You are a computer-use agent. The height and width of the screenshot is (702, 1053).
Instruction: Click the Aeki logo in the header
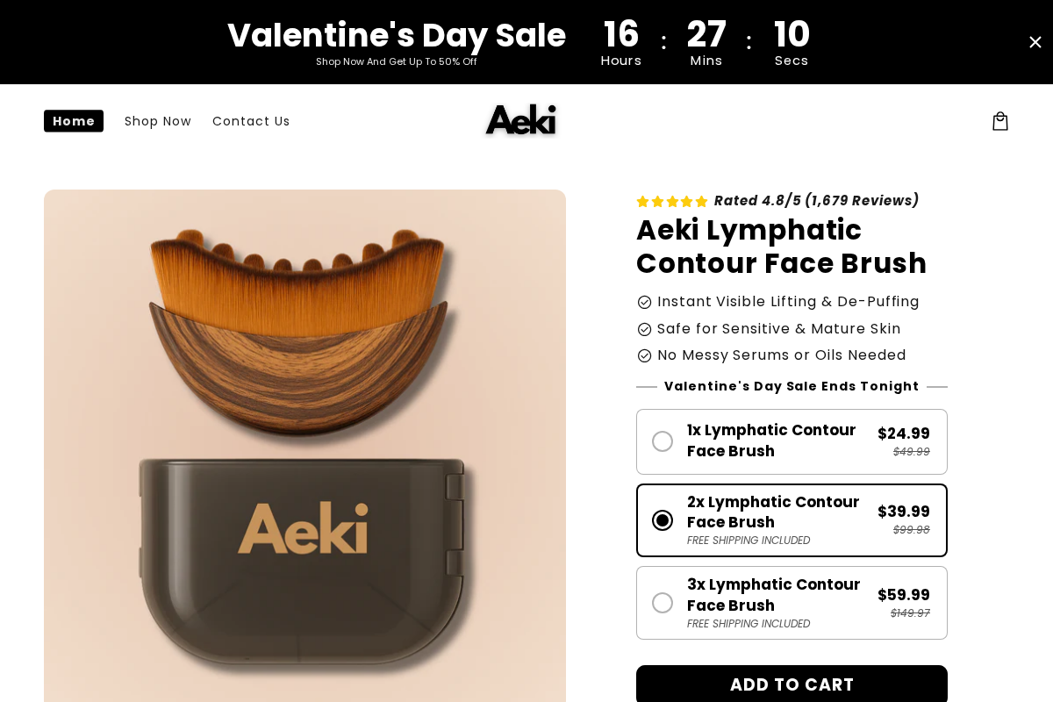[520, 119]
